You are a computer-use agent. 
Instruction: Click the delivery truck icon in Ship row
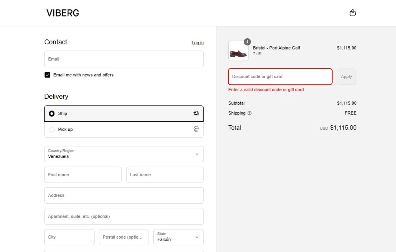coord(196,113)
